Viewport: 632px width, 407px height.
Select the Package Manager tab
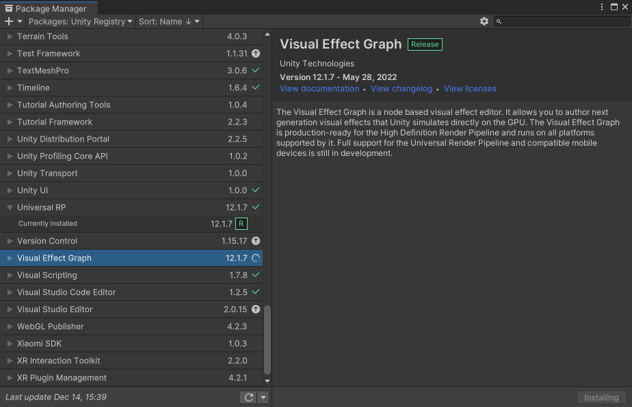coord(45,8)
